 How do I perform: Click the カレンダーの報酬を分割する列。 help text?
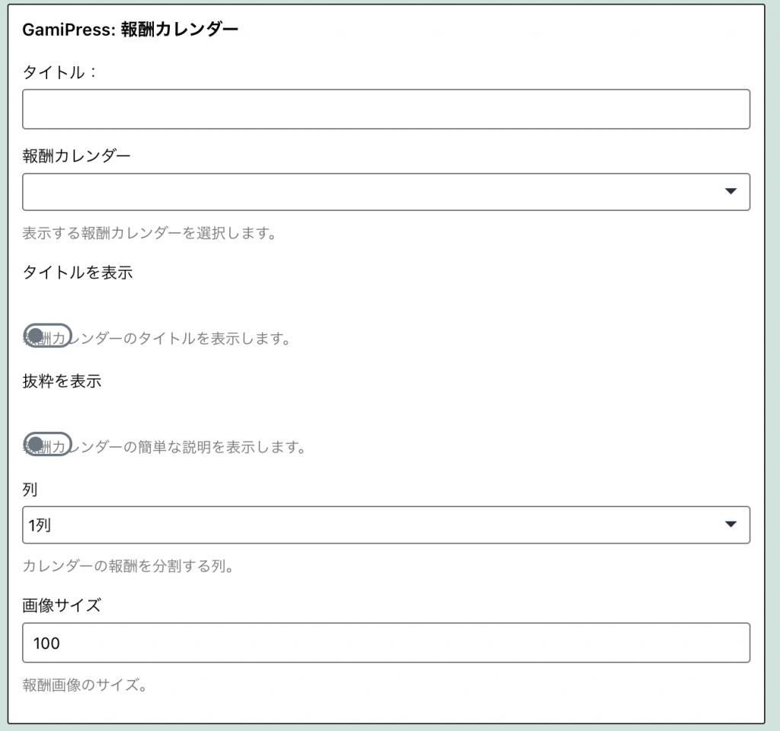point(128,566)
